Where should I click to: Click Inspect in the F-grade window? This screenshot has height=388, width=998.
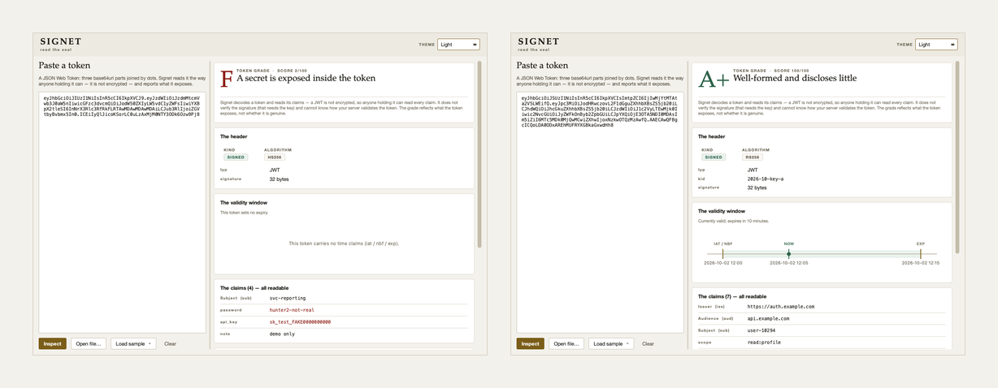coord(52,343)
